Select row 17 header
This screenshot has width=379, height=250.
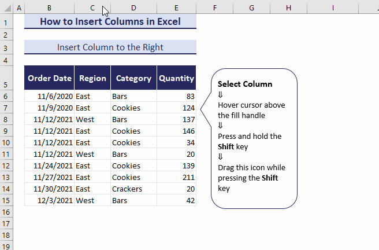[6, 223]
